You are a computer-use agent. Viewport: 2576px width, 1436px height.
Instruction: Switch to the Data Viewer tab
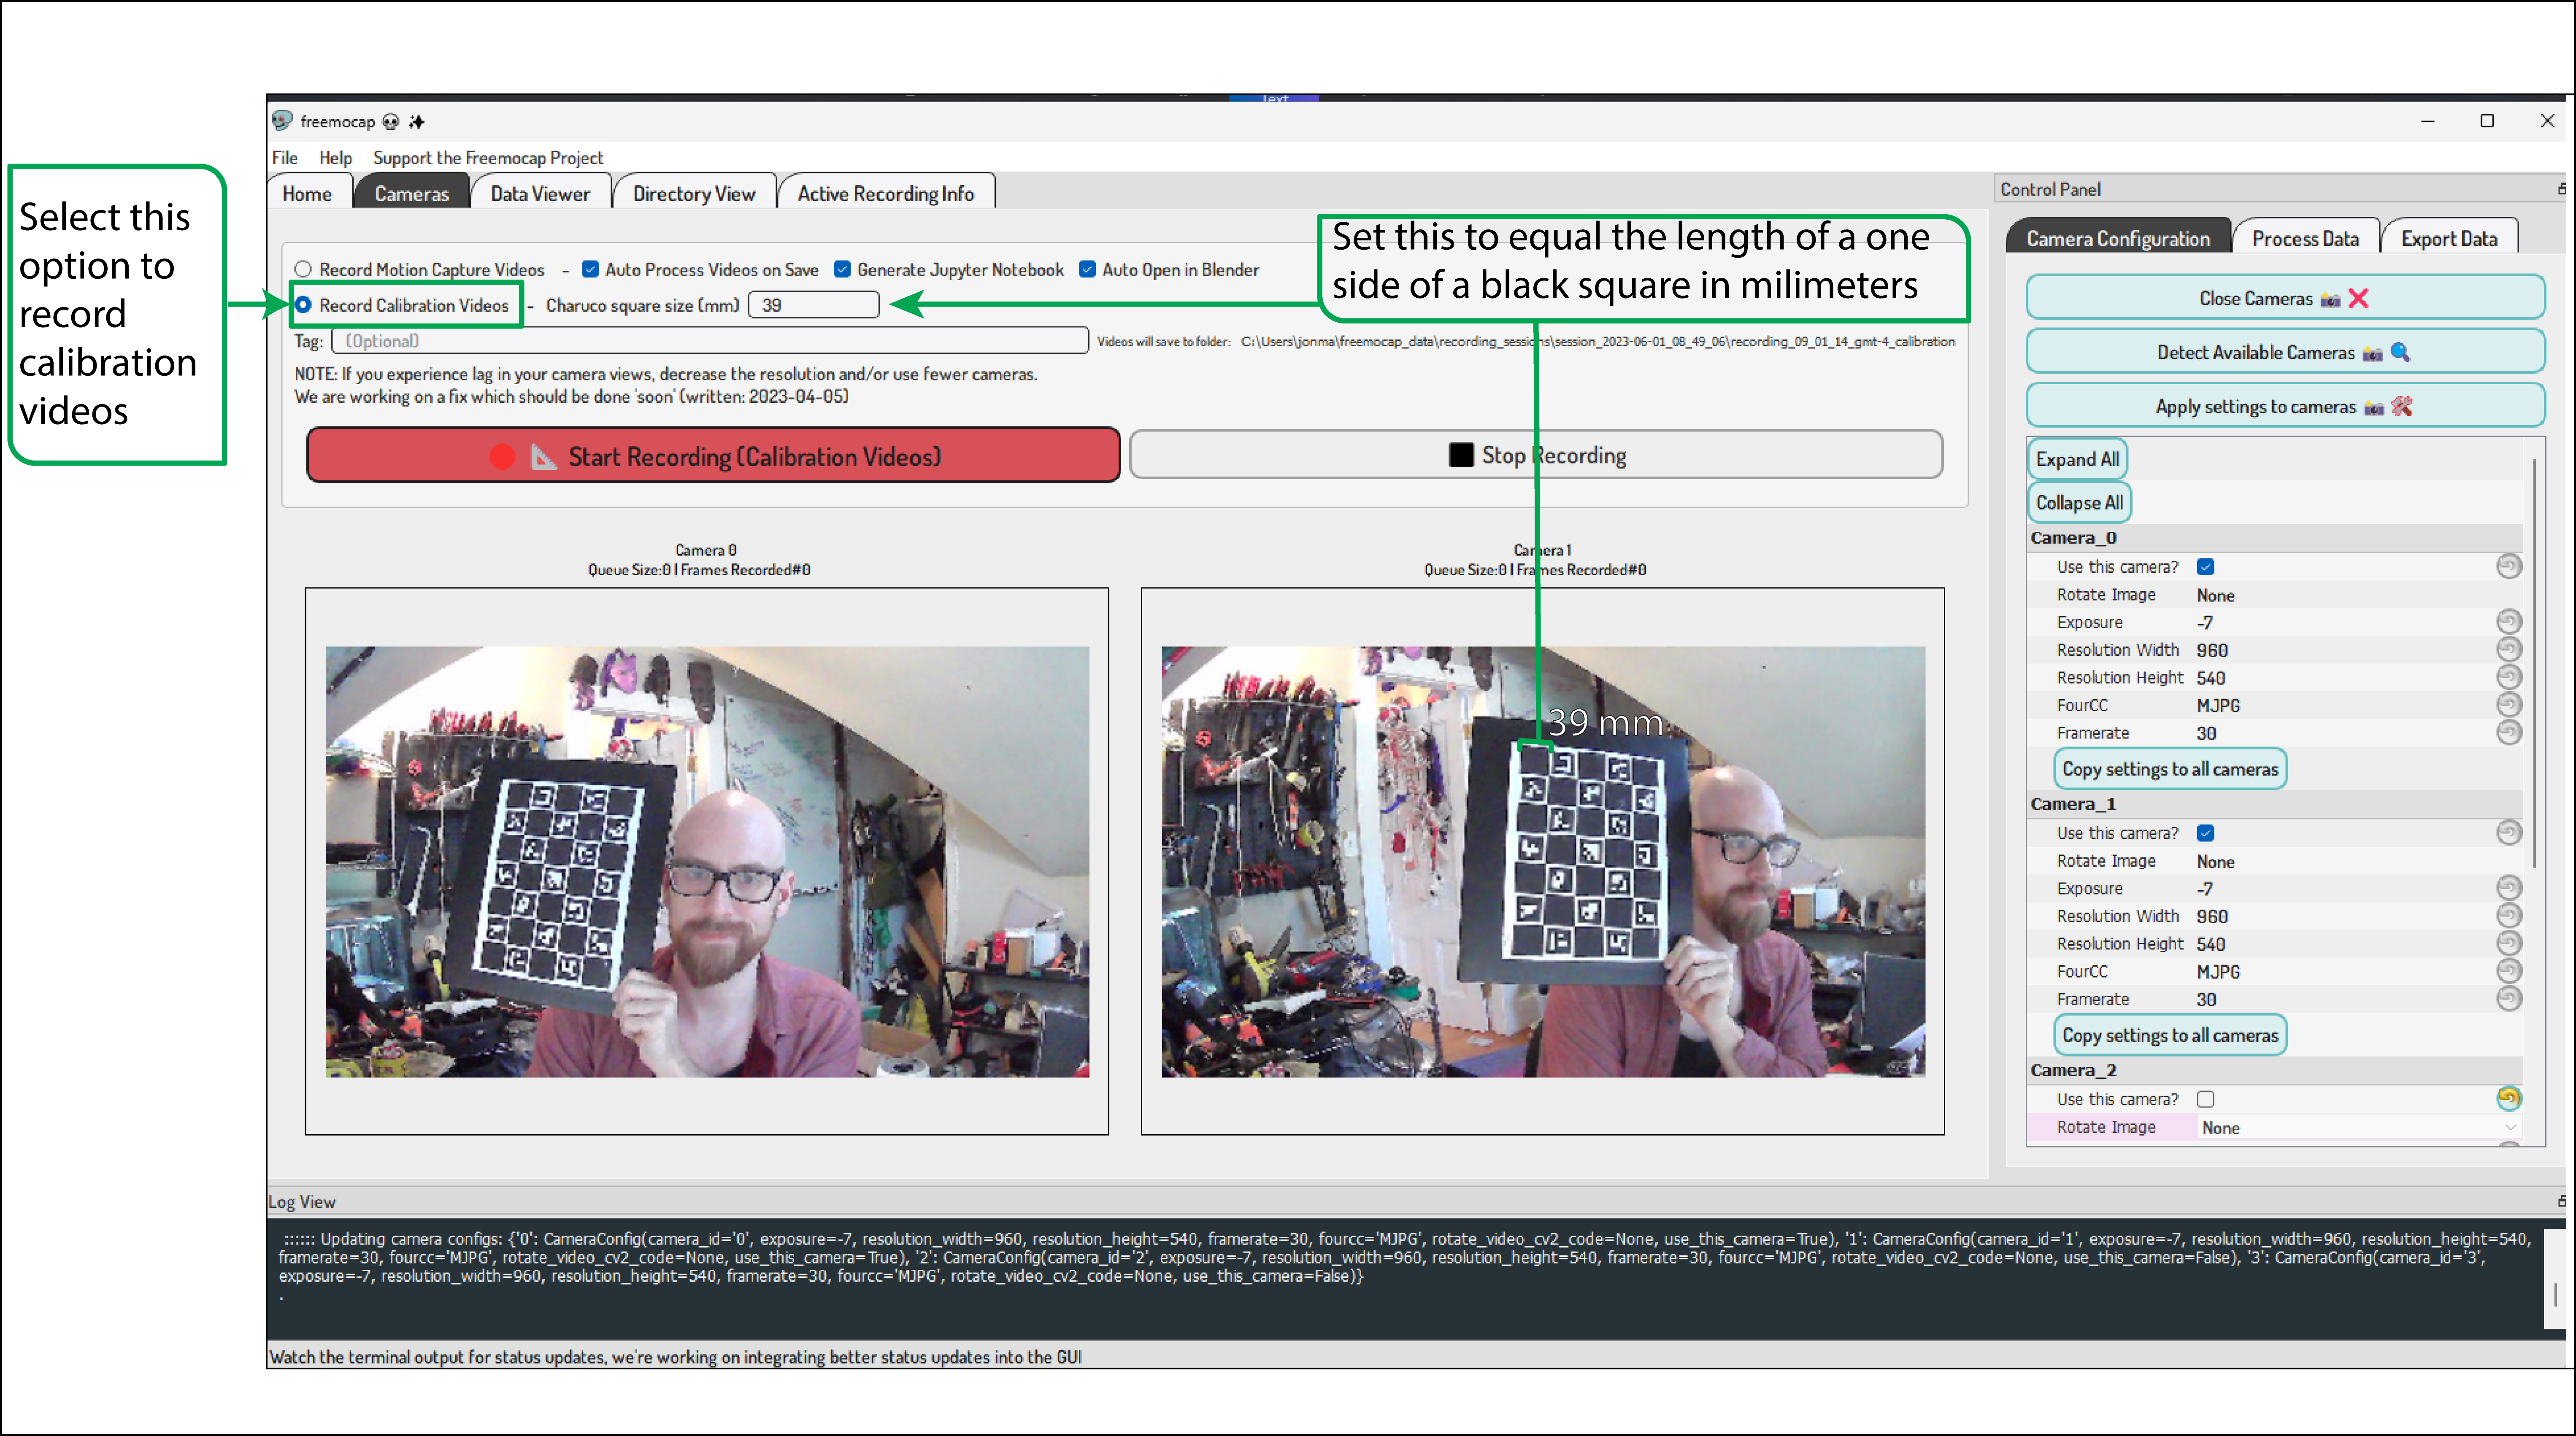pyautogui.click(x=540, y=194)
